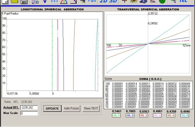Click the 5,28568 axis label
Viewport: 195px width, 127px height.
coord(34,93)
